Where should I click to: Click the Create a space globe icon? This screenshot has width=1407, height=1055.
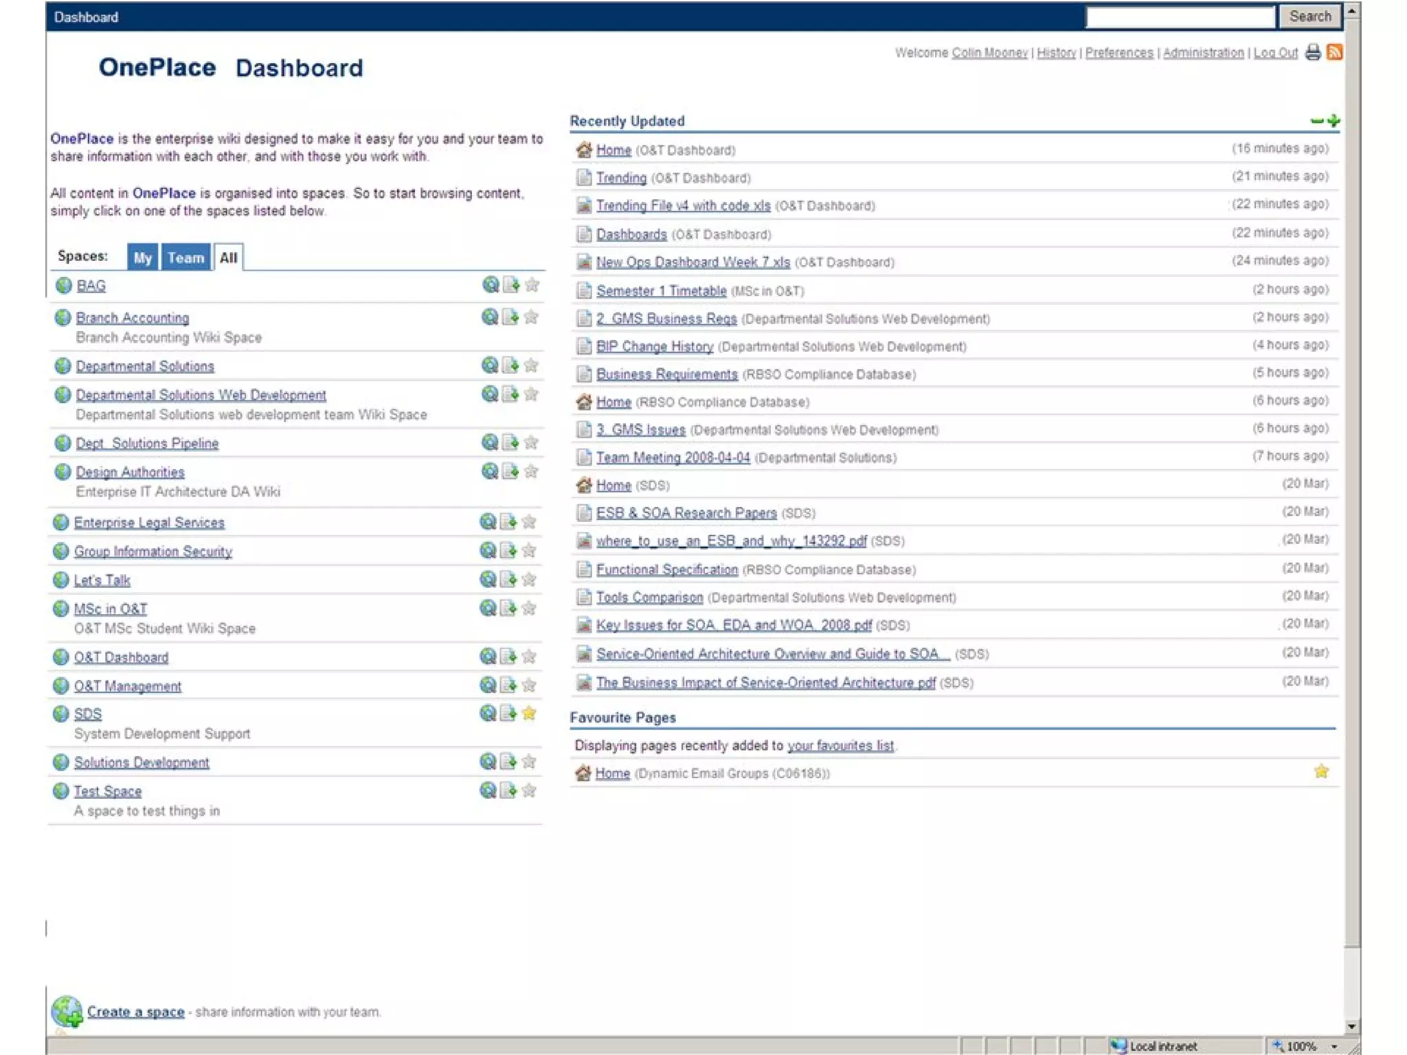coord(67,1011)
